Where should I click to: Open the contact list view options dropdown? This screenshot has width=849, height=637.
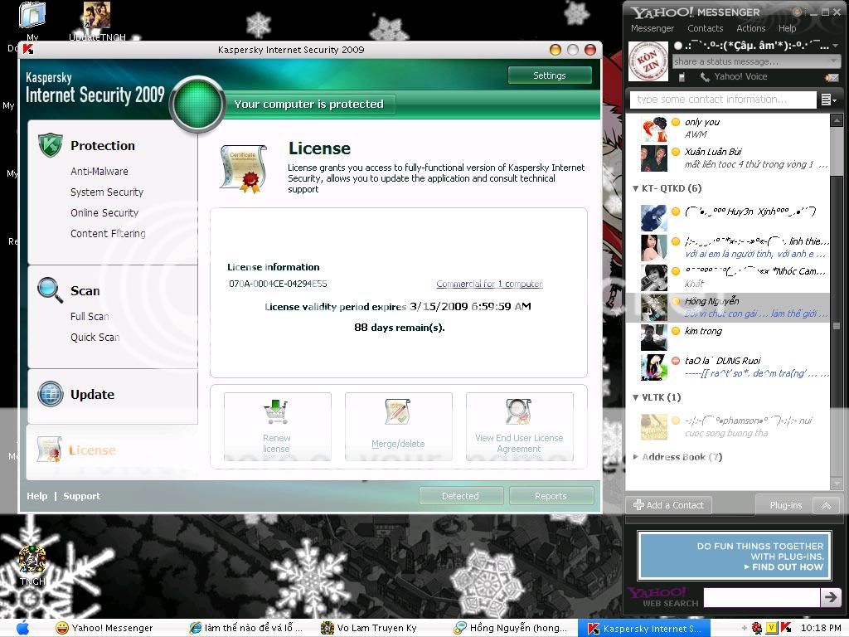coord(828,100)
